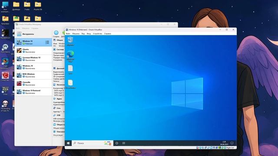This screenshot has height=156, width=278.
Task: Select the Clonezilla virtual machine
Action: (33, 84)
